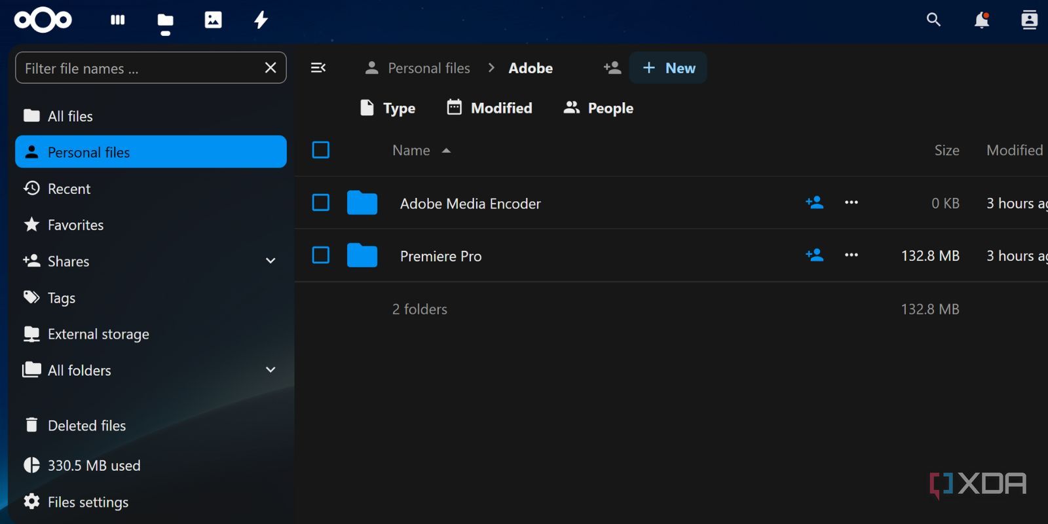
Task: Open the Type filter dropdown
Action: pyautogui.click(x=388, y=108)
